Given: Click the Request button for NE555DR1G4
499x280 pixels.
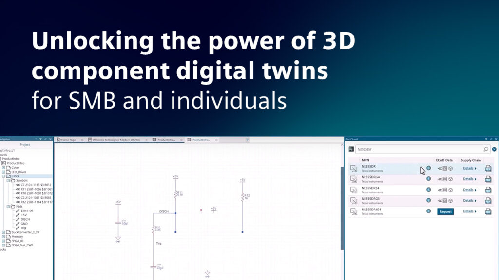Looking at the screenshot, I should tap(445, 211).
